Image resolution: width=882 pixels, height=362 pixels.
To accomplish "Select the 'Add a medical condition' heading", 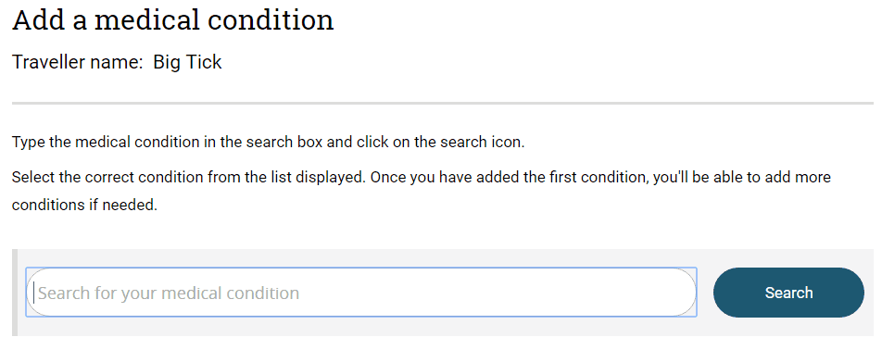I will tap(173, 19).
